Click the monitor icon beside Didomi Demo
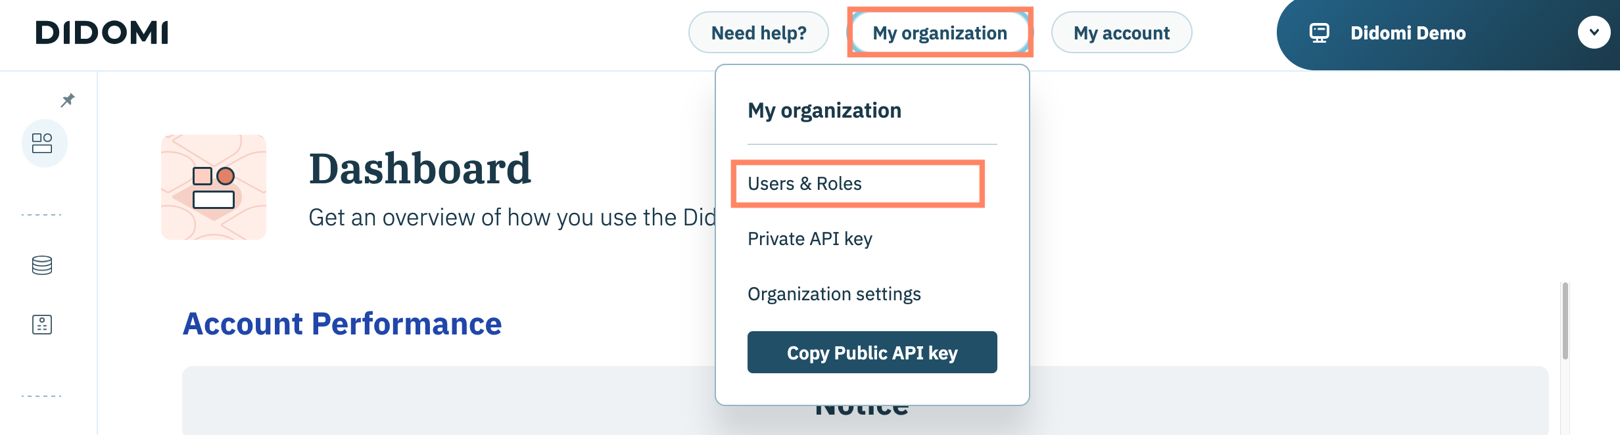The width and height of the screenshot is (1620, 435). [x=1319, y=33]
